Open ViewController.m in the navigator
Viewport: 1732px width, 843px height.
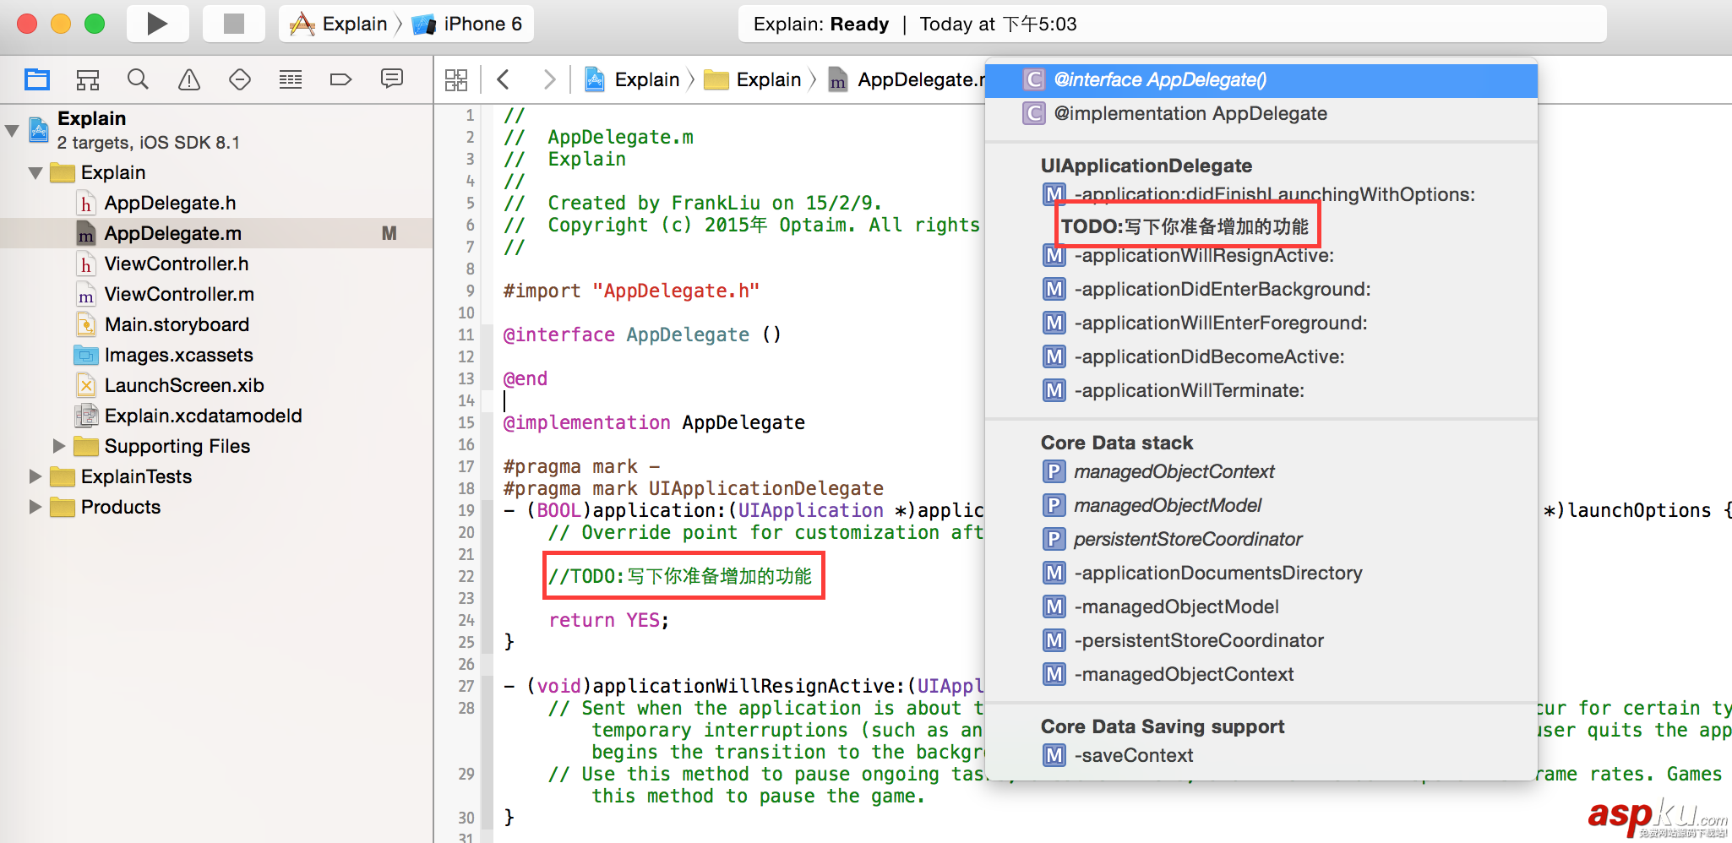[179, 294]
